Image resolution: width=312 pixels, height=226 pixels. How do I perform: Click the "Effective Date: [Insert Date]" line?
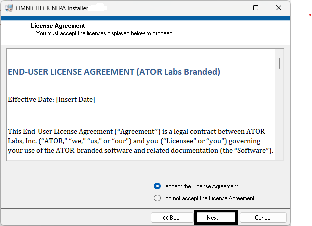51,99
